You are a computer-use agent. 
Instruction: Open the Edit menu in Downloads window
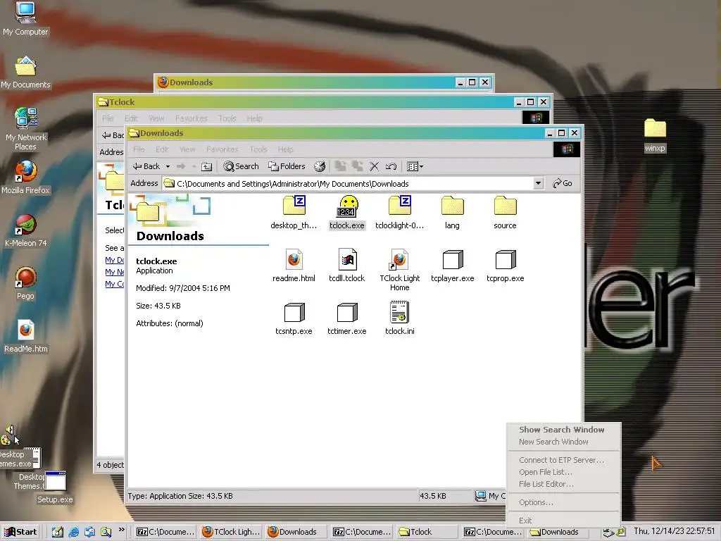(x=162, y=149)
